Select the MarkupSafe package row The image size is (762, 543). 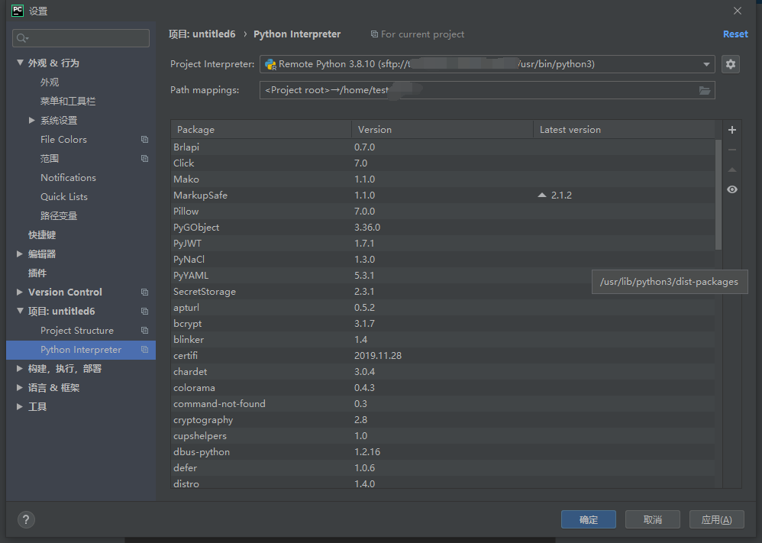(x=443, y=195)
